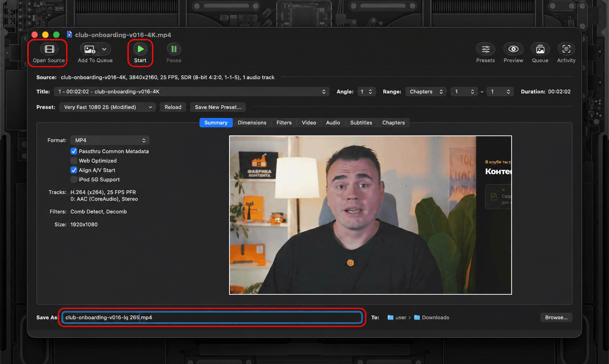609x364 pixels.
Task: Select the Summary tab
Action: click(216, 122)
